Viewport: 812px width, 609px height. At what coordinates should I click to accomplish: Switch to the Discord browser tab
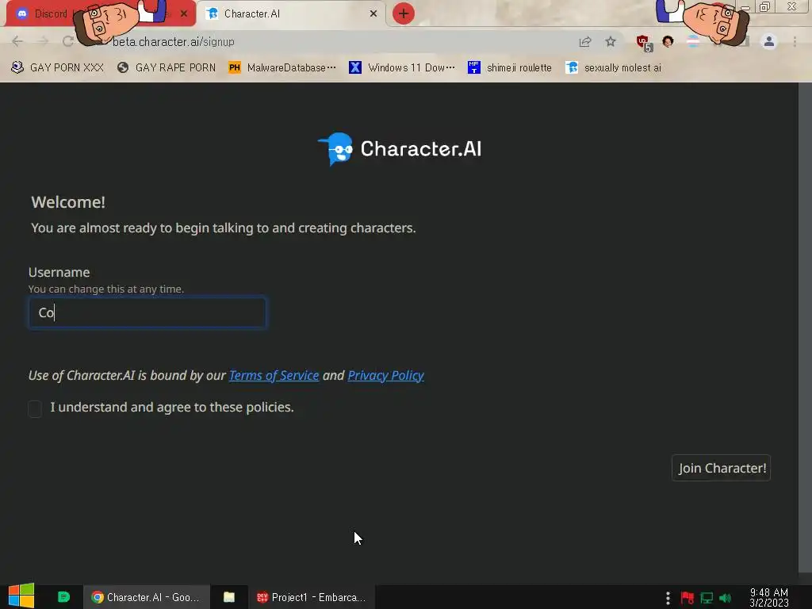[101, 13]
